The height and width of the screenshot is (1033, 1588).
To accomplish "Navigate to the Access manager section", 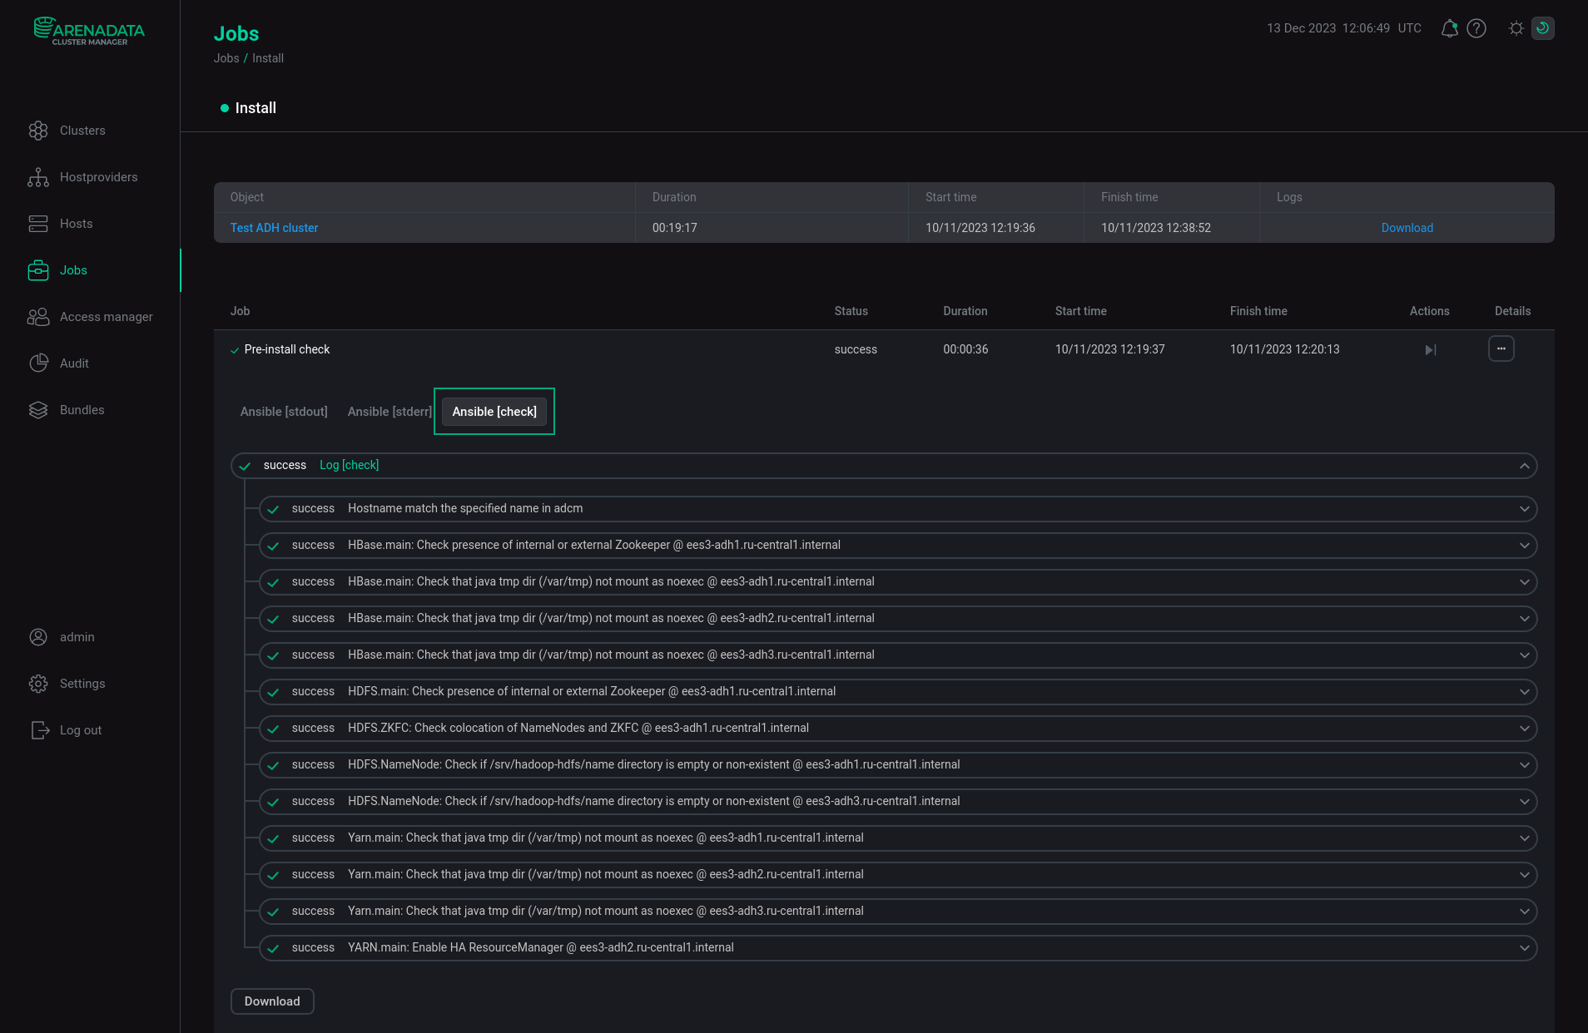I will coord(106,316).
